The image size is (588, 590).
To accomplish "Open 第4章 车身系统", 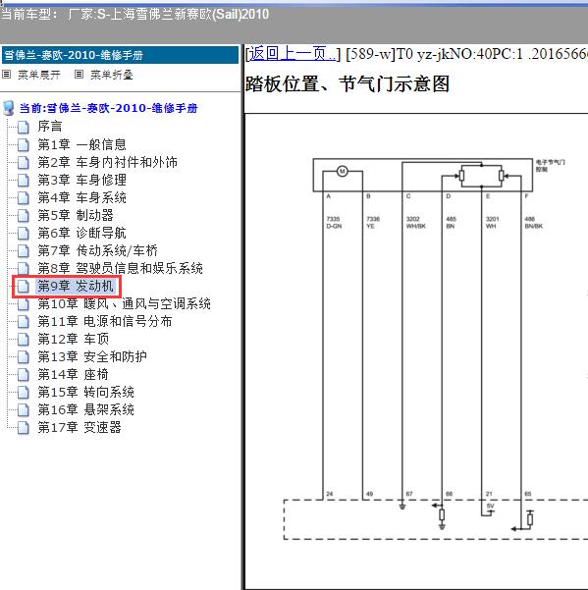I will [x=82, y=197].
